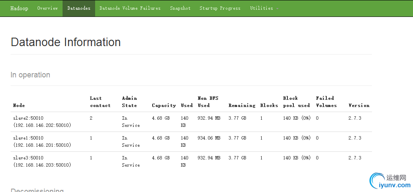This screenshot has height=192, width=413.
Task: Click the Capacity column header
Action: (164, 105)
